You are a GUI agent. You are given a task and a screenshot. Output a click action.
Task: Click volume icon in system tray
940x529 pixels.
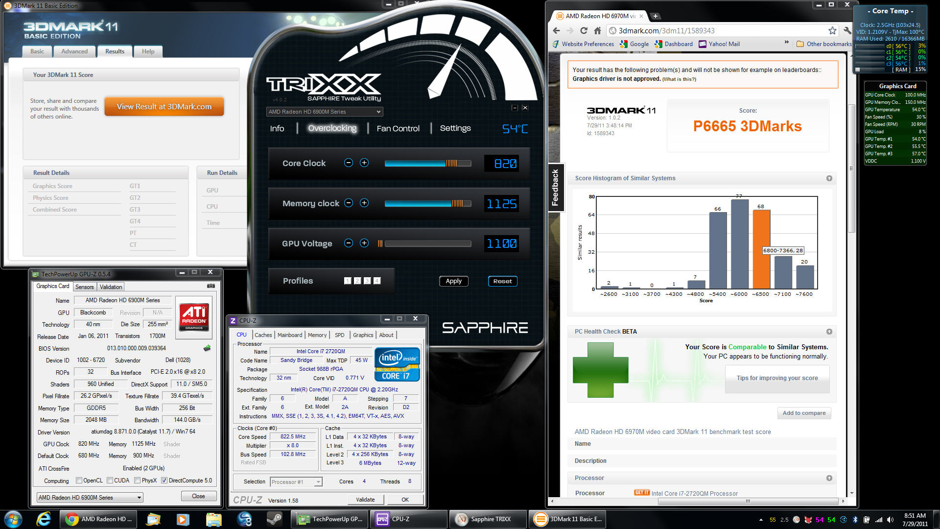click(891, 520)
